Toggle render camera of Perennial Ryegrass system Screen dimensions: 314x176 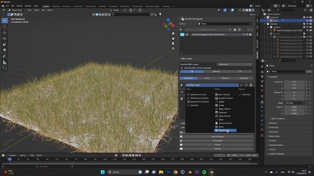[x=250, y=35]
